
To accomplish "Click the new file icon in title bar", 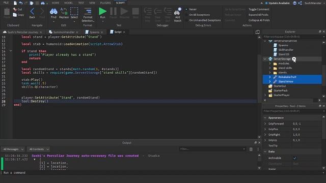I will pyautogui.click(x=15, y=3).
